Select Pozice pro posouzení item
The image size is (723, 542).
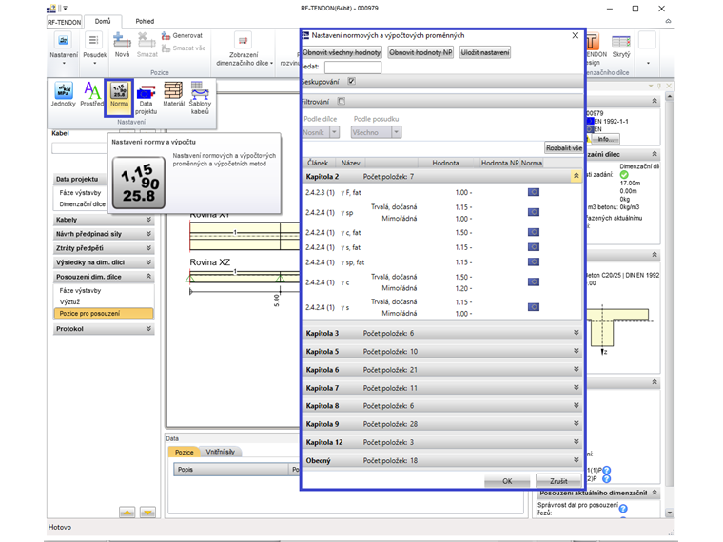pos(104,314)
